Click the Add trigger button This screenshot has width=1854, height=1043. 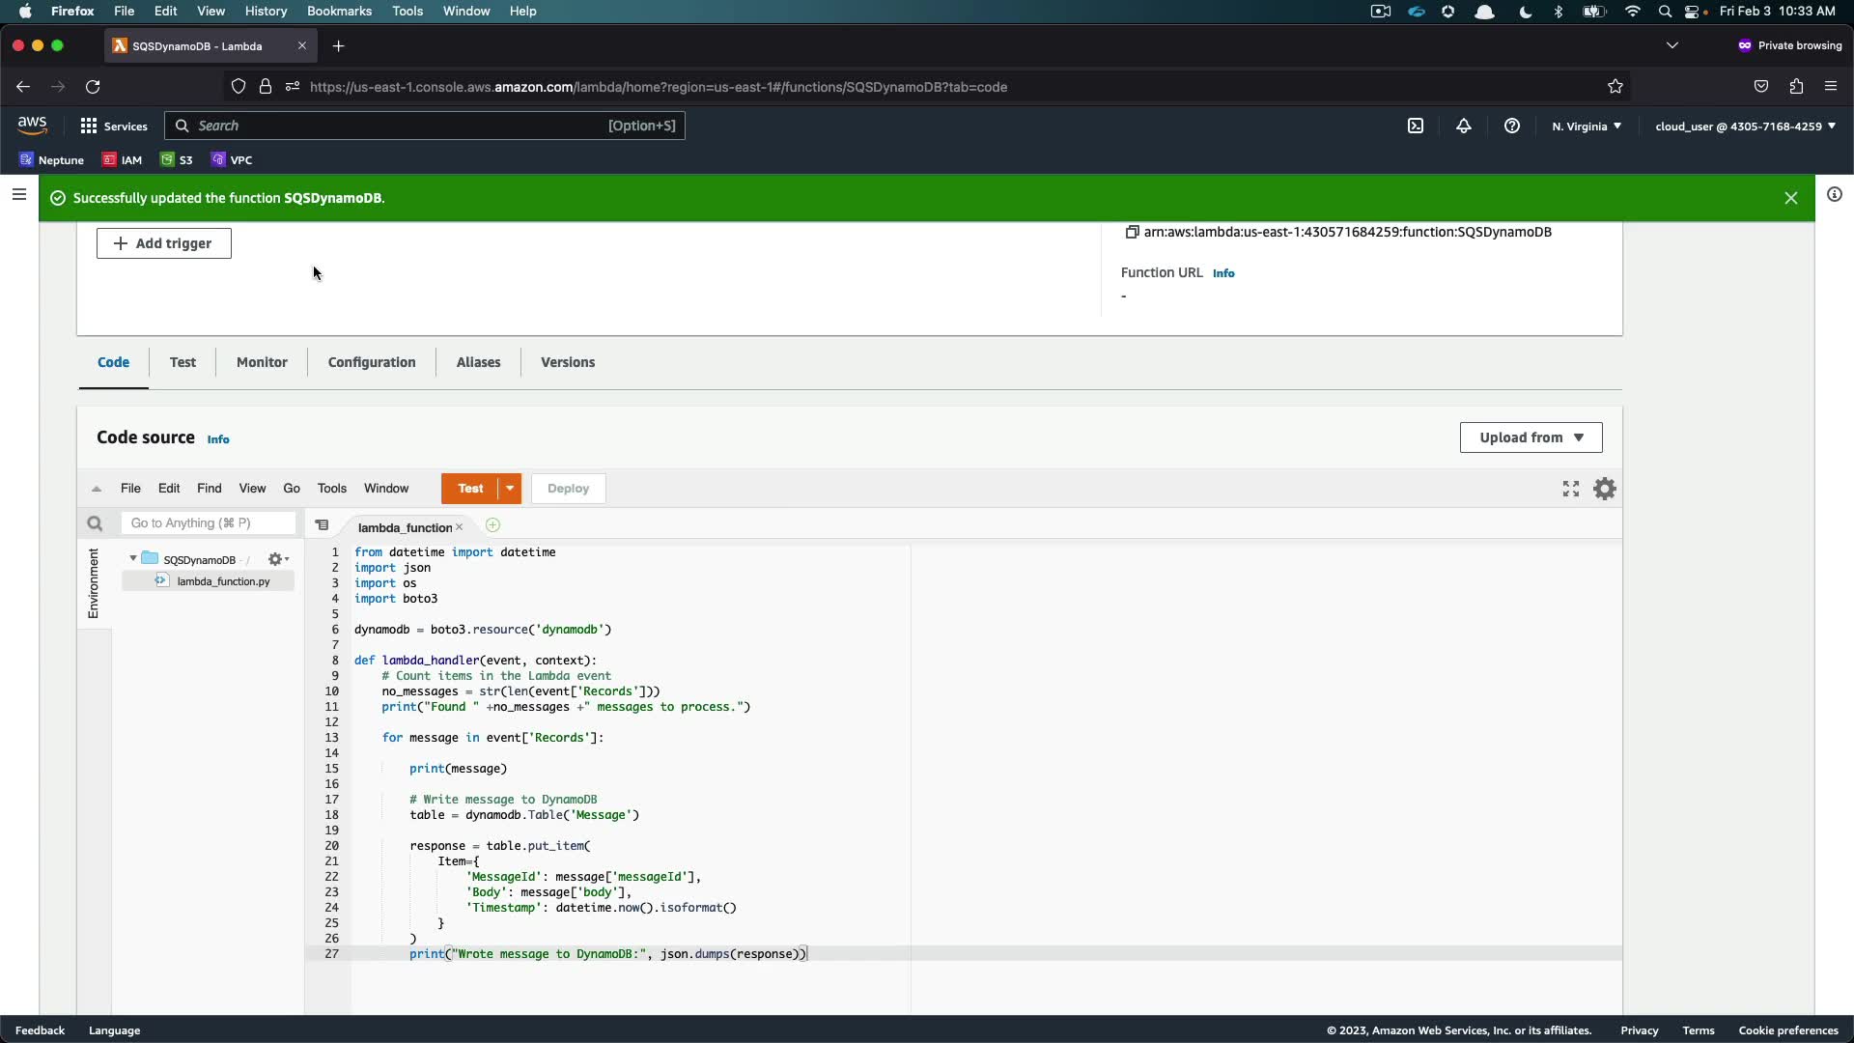[x=164, y=243]
